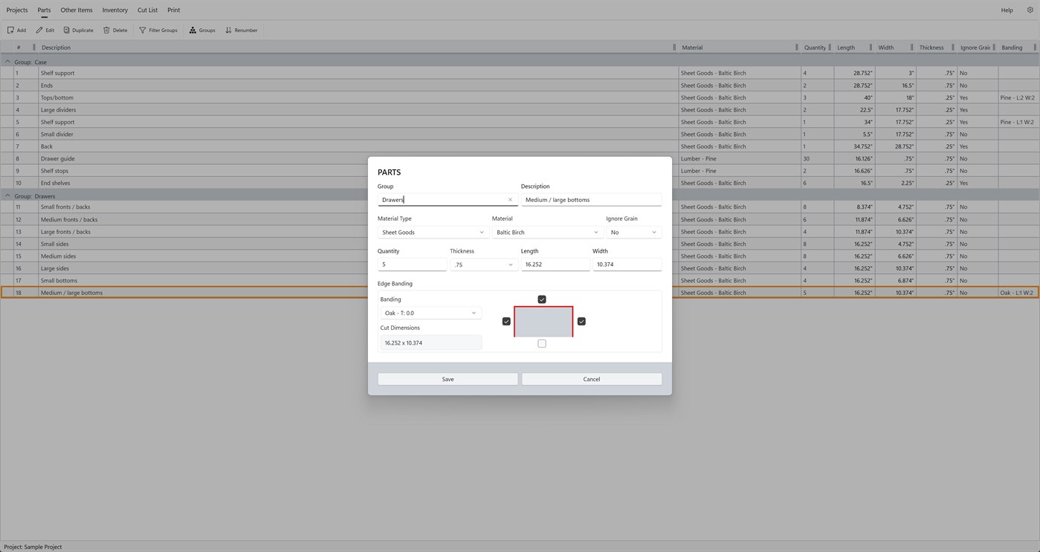Select the Shelf stops row
The height and width of the screenshot is (552, 1040).
click(x=520, y=171)
